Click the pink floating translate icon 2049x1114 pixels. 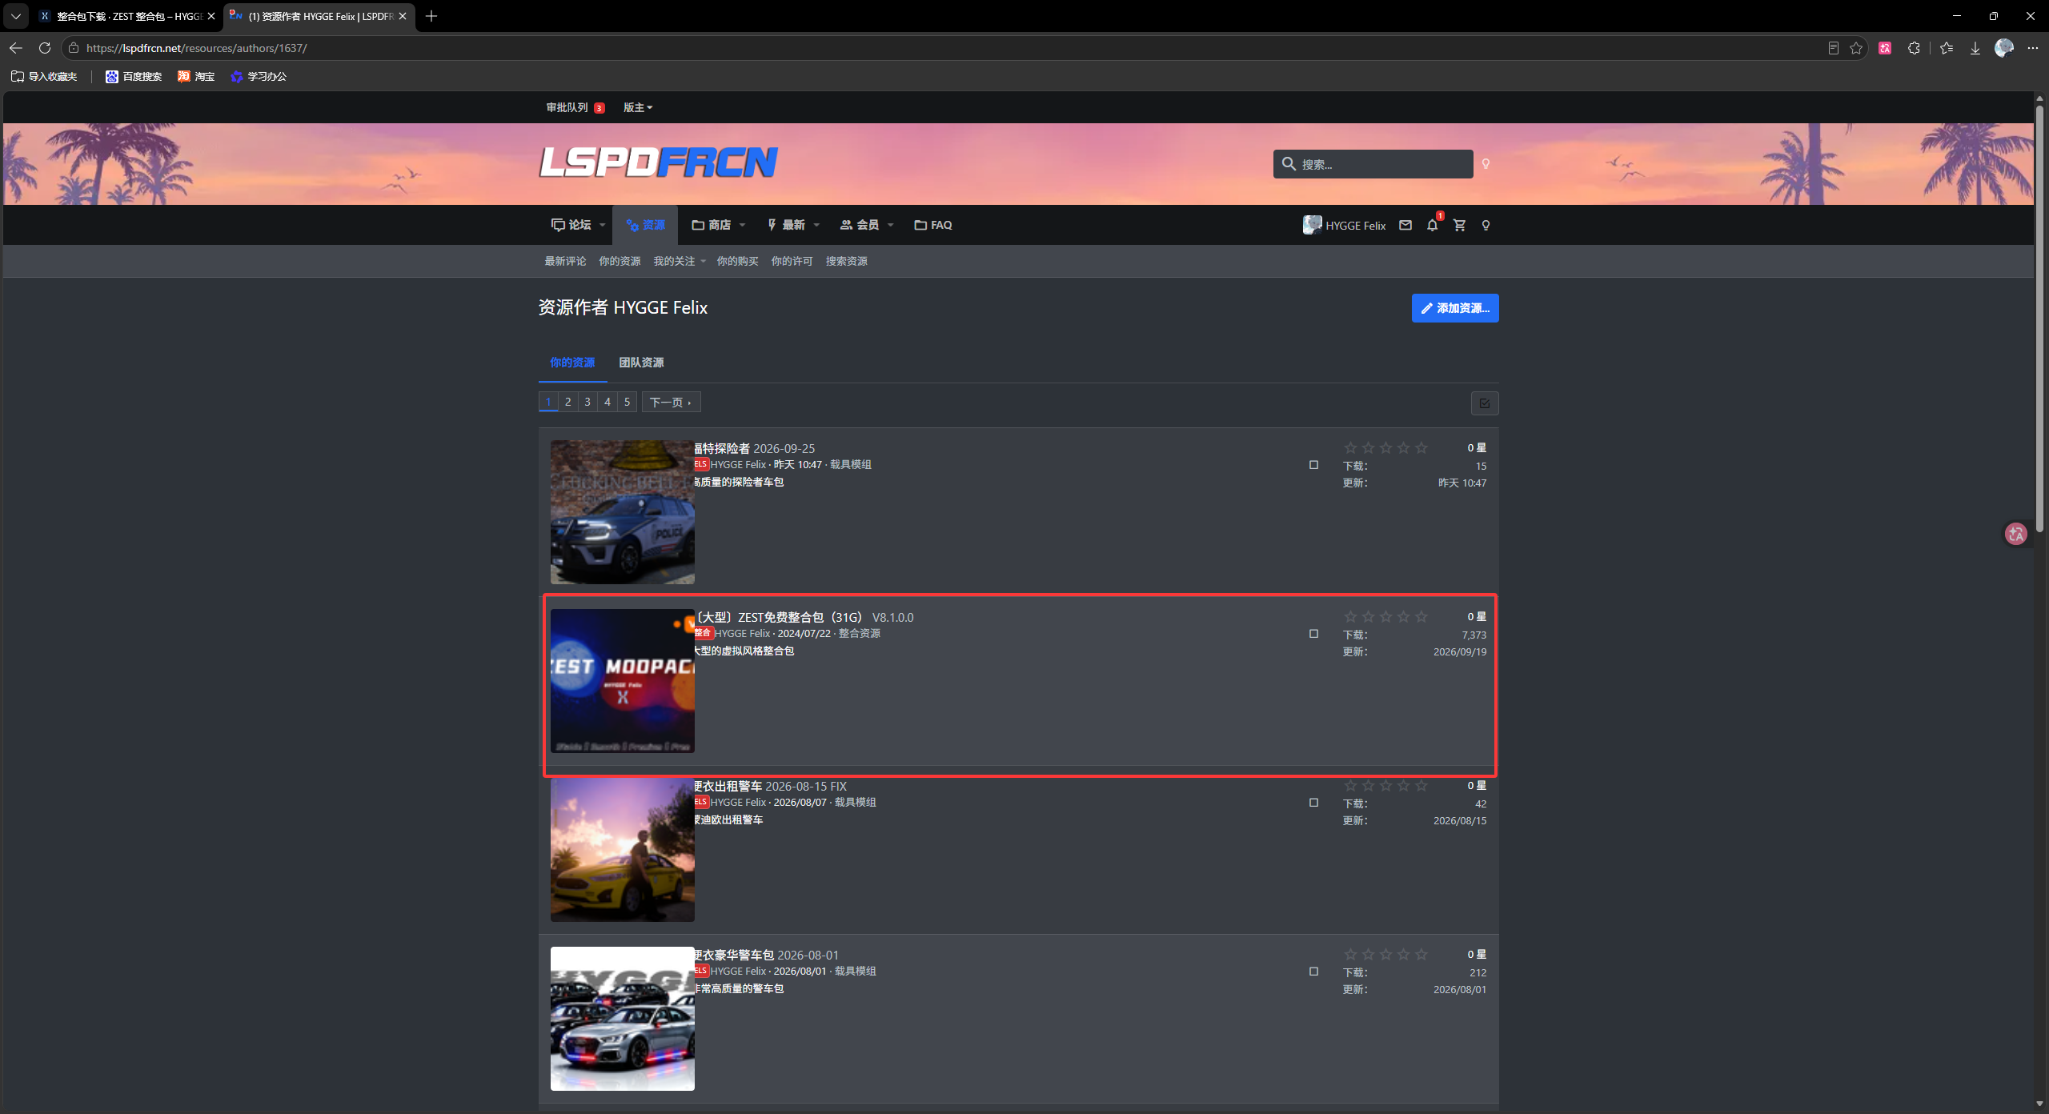[x=2015, y=534]
